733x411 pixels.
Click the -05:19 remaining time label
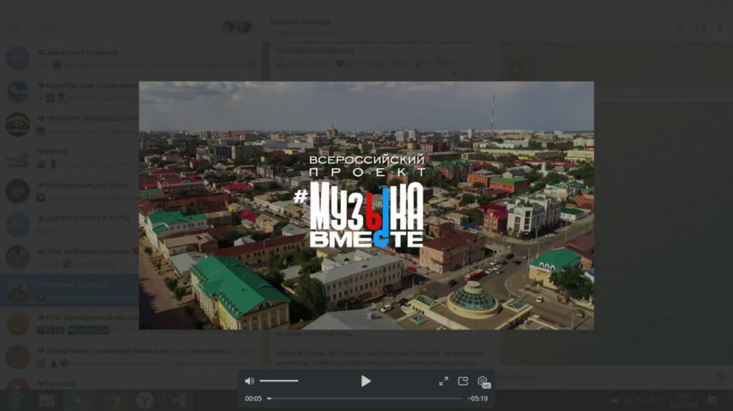pos(477,398)
